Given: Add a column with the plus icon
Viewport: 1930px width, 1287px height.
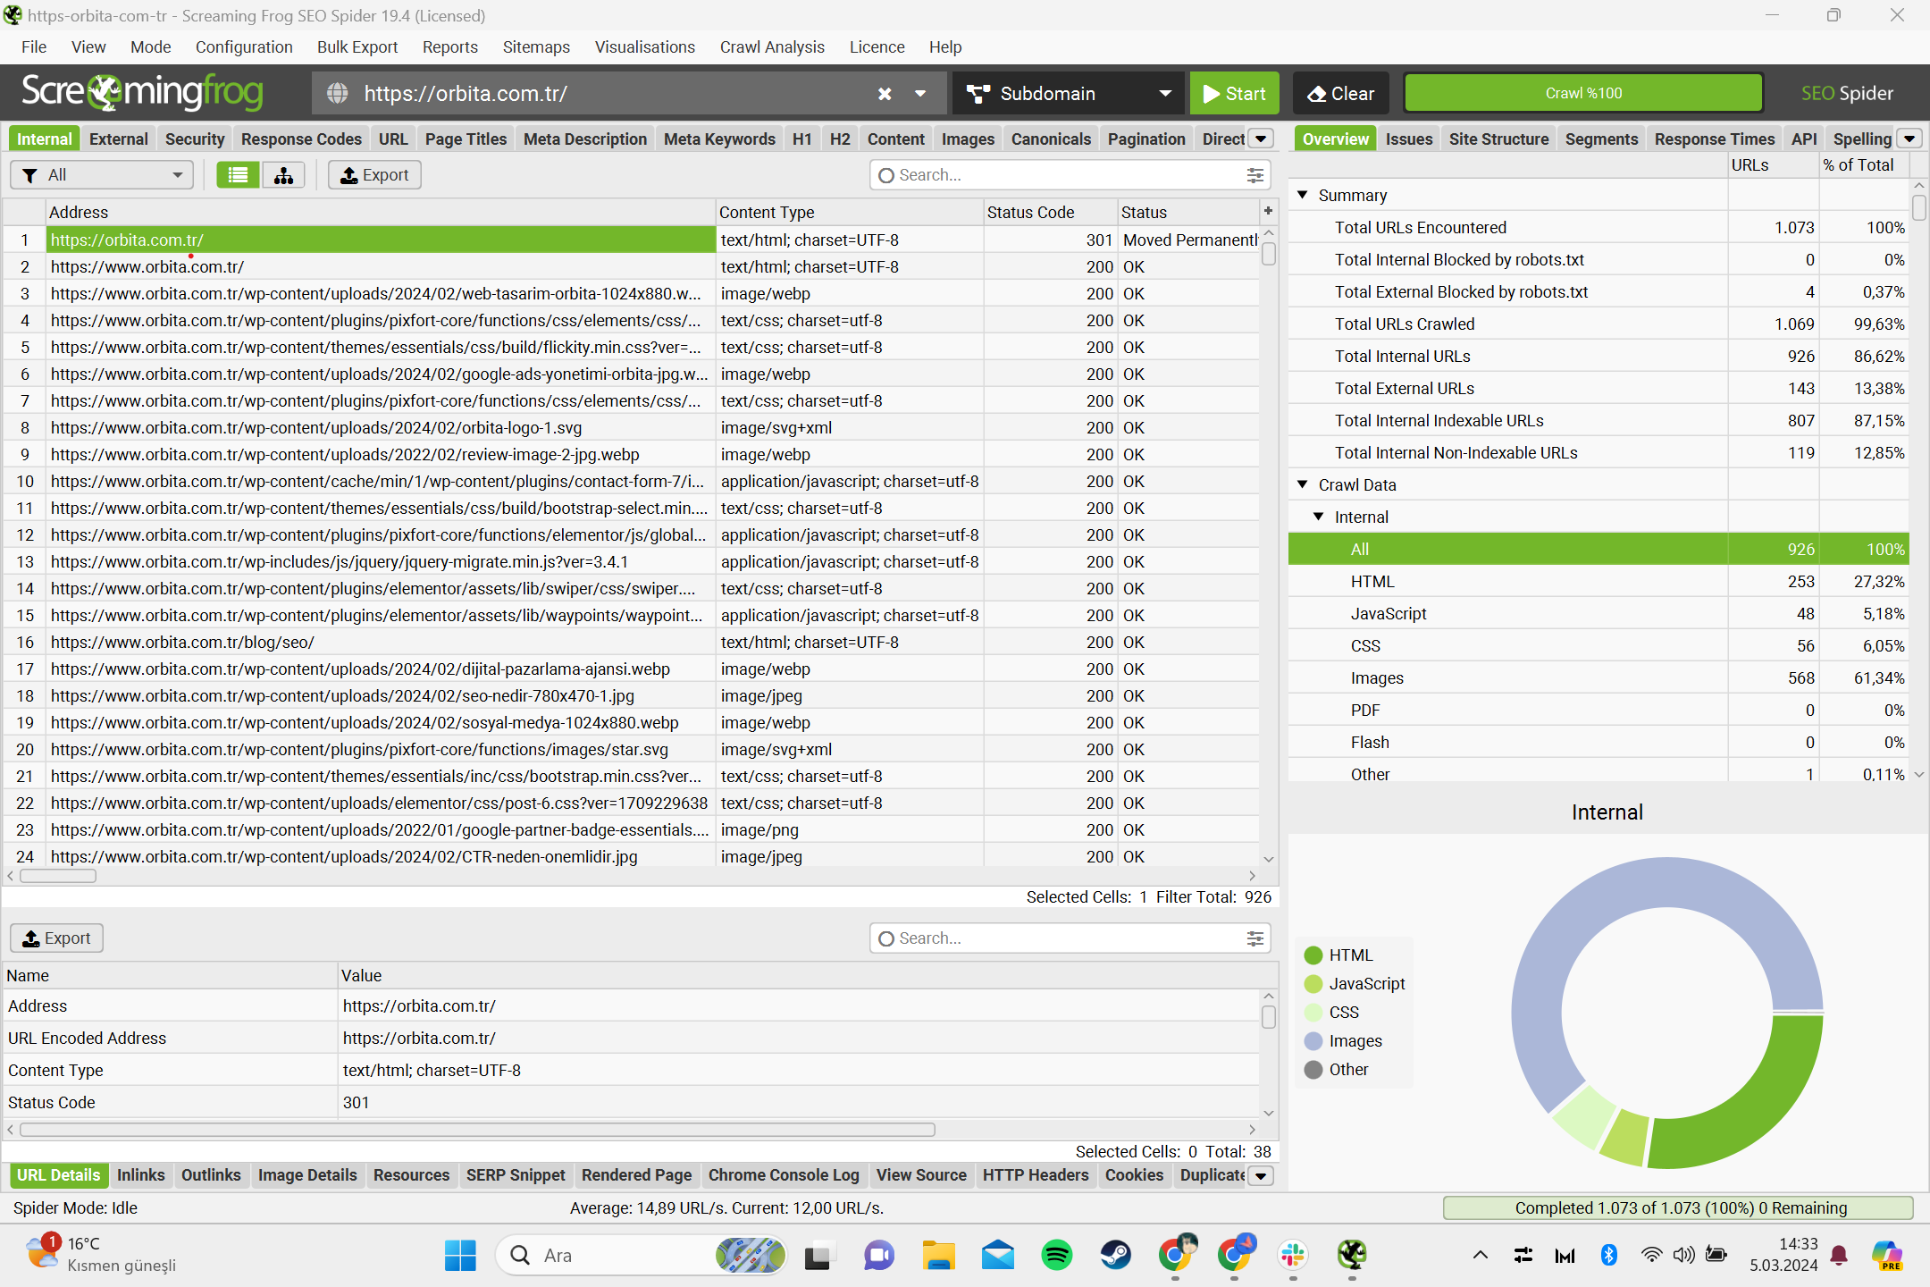Looking at the screenshot, I should pyautogui.click(x=1268, y=211).
